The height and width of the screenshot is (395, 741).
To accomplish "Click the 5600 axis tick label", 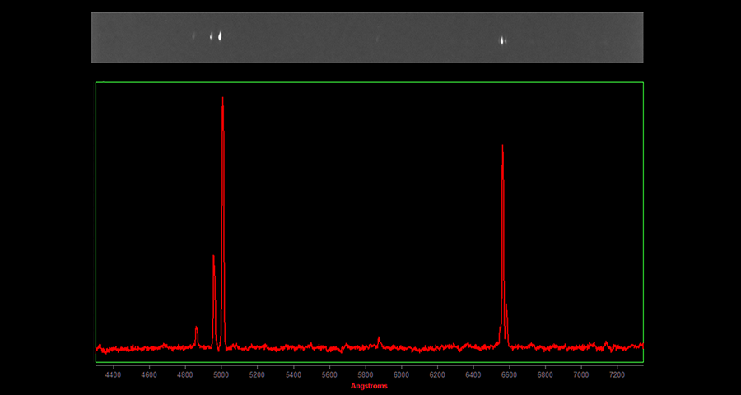I will (x=329, y=374).
